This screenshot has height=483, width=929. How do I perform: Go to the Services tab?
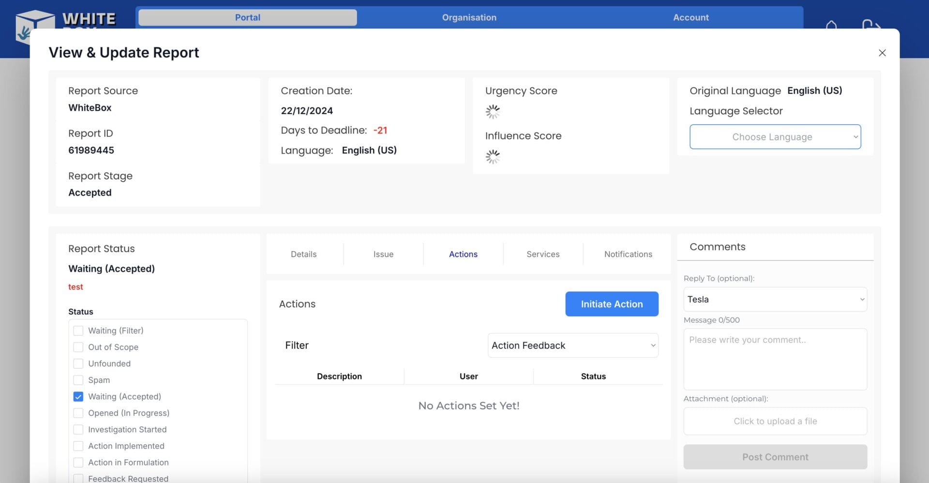click(543, 254)
